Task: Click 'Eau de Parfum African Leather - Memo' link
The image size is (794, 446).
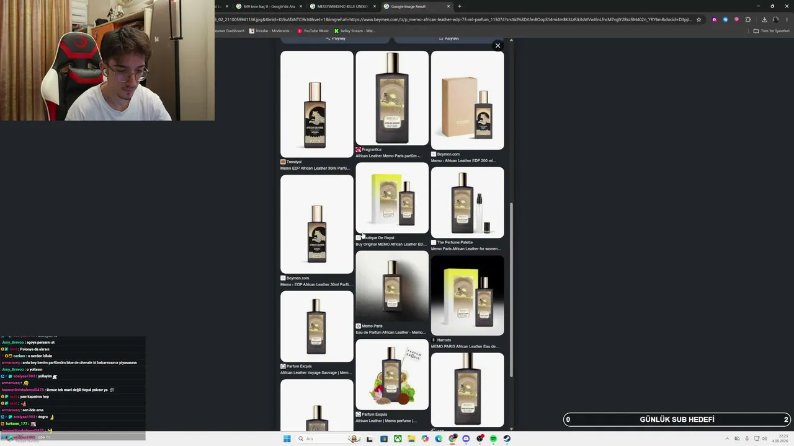Action: [390, 333]
